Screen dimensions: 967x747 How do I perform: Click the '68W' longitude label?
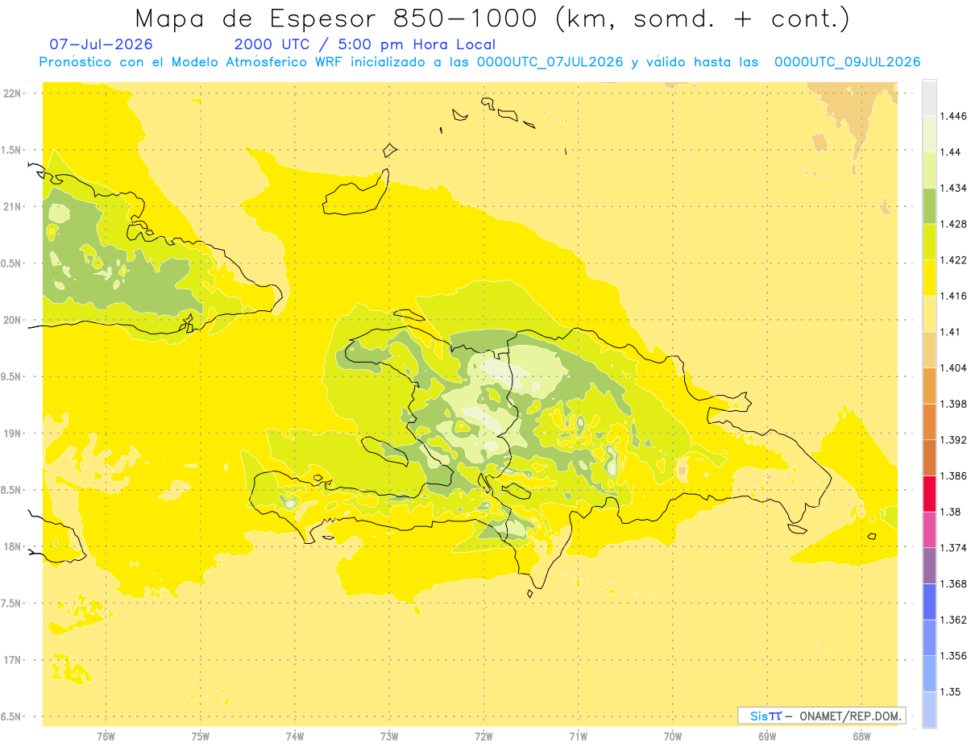861,736
